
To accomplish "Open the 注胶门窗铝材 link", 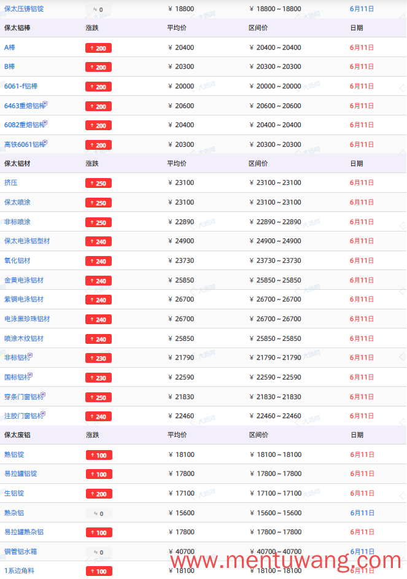I will pyautogui.click(x=23, y=416).
